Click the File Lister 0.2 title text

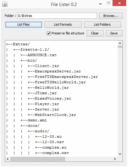[64, 5]
